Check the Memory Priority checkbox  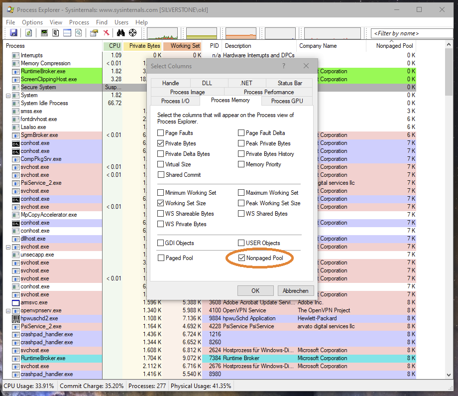coord(241,164)
